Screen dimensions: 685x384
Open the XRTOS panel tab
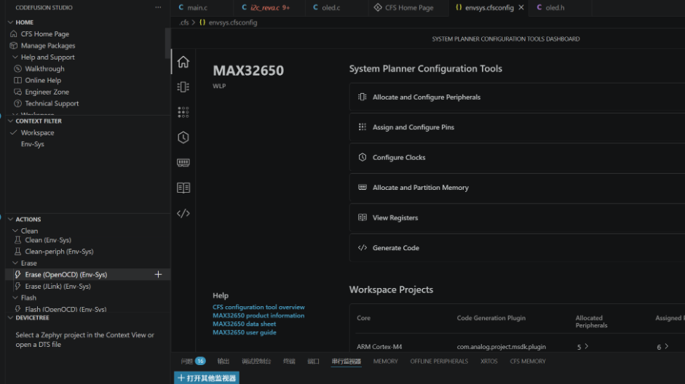489,361
